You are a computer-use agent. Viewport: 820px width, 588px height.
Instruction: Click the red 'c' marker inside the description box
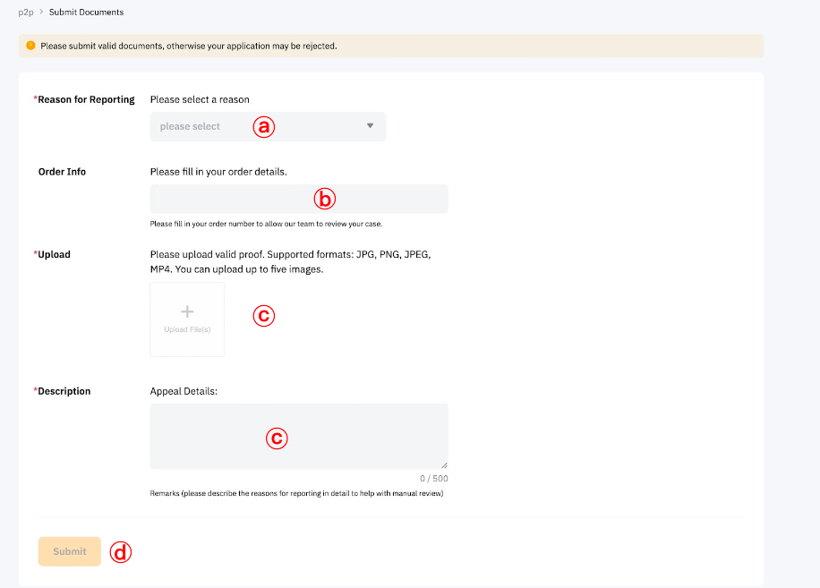coord(277,437)
